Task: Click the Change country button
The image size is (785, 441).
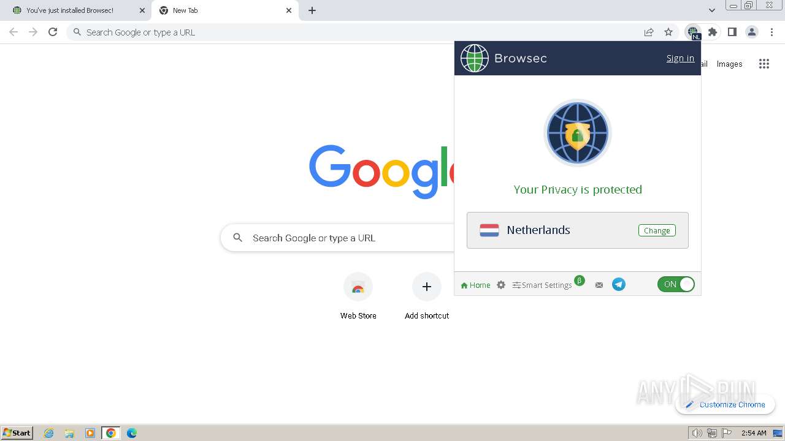Action: (657, 230)
